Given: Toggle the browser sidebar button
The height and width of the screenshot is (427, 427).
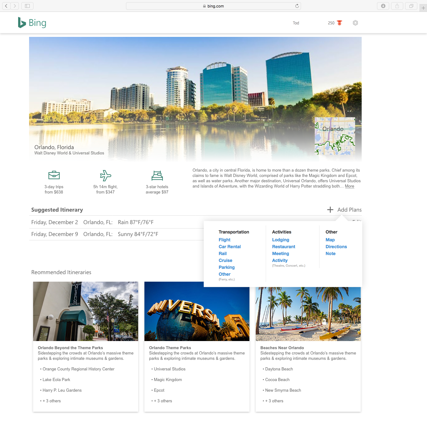Looking at the screenshot, I should click(27, 6).
